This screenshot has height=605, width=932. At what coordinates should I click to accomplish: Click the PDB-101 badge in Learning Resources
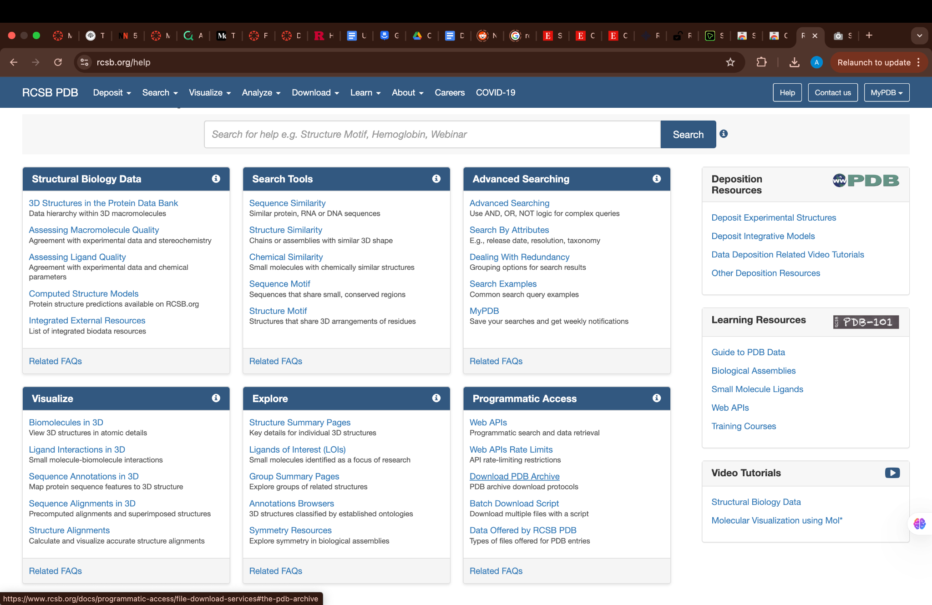click(x=865, y=322)
